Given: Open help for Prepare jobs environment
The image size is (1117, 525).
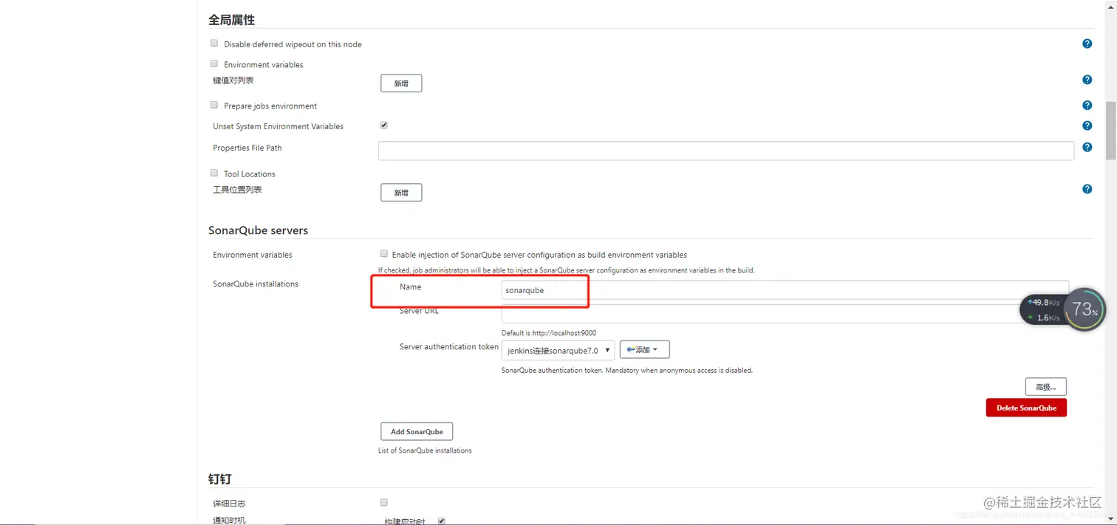Looking at the screenshot, I should [1087, 106].
